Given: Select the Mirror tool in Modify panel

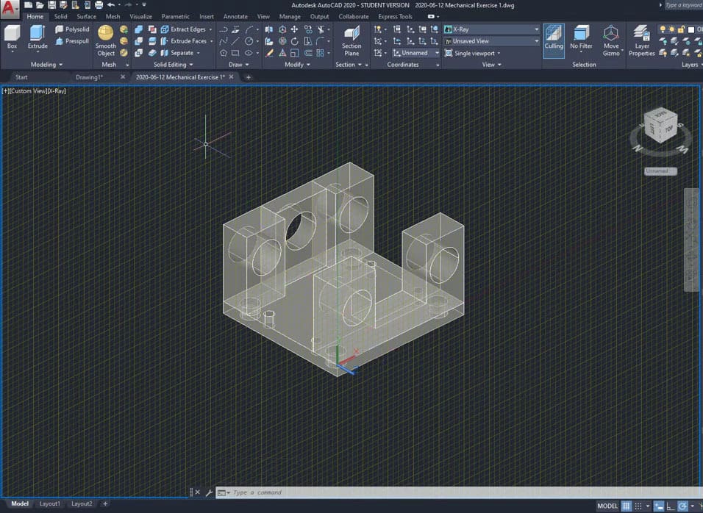Looking at the screenshot, I should pos(269,29).
